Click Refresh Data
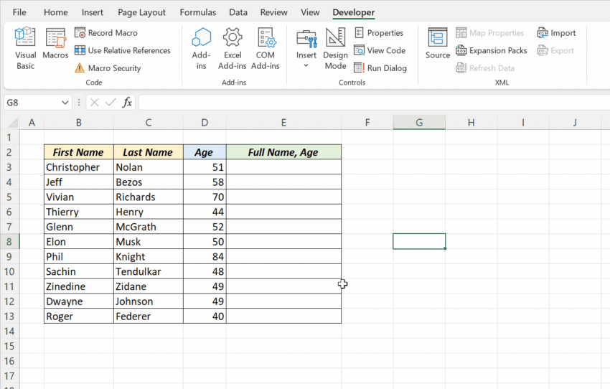 tap(485, 68)
